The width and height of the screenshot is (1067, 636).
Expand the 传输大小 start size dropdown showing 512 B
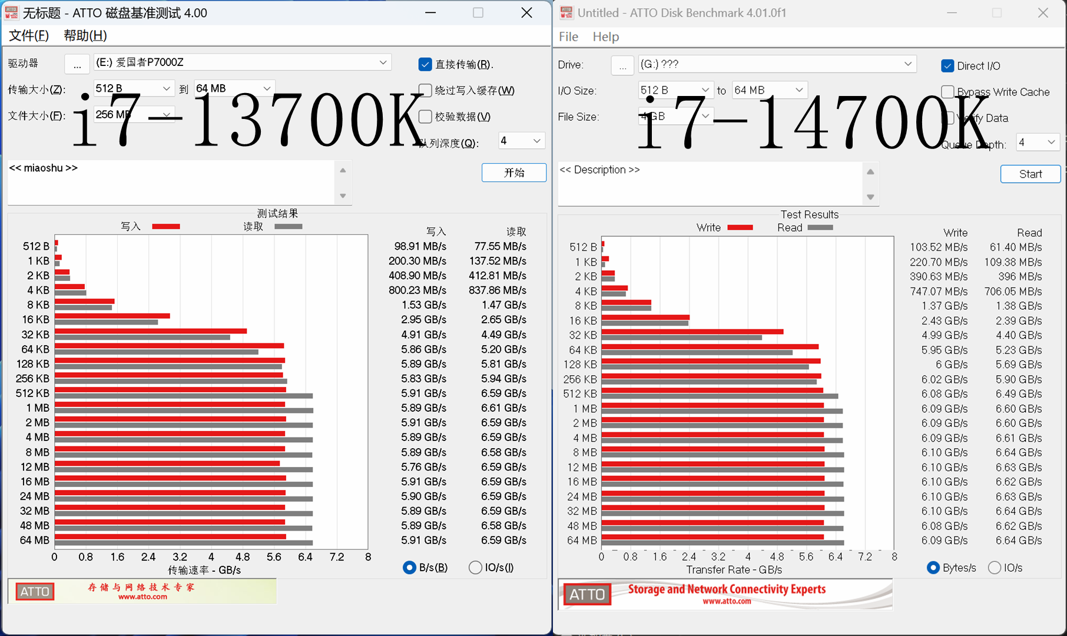(167, 88)
